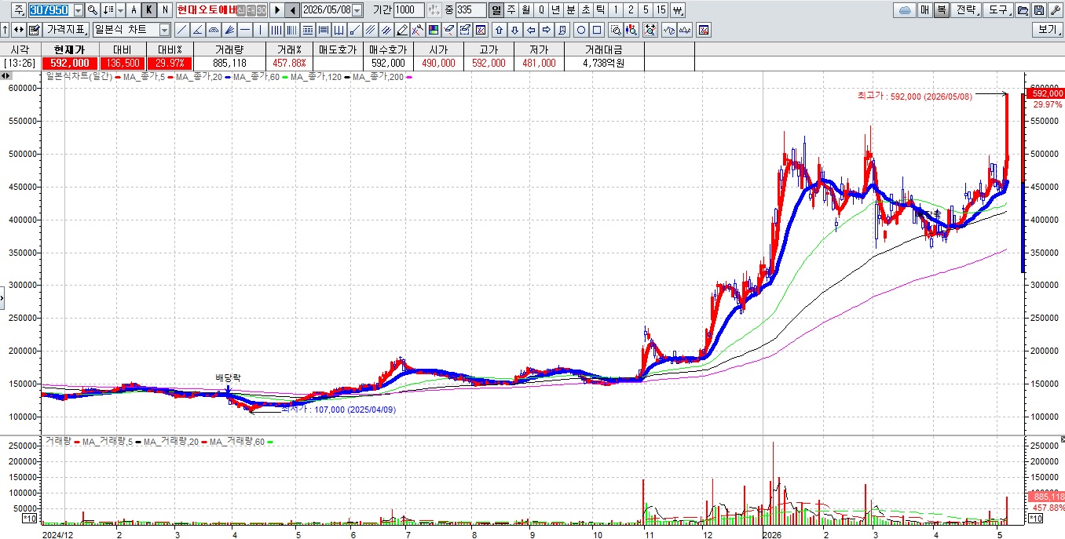Open the date picker dropdown for 2026/05/08
This screenshot has height=539, width=1065.
(x=357, y=10)
